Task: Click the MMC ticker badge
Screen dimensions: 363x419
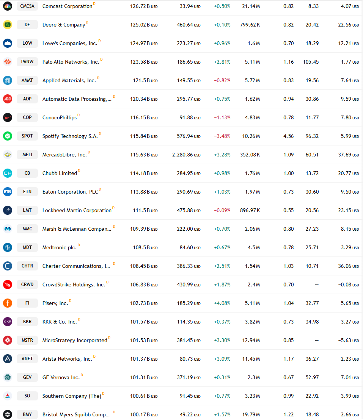Action: (x=27, y=229)
